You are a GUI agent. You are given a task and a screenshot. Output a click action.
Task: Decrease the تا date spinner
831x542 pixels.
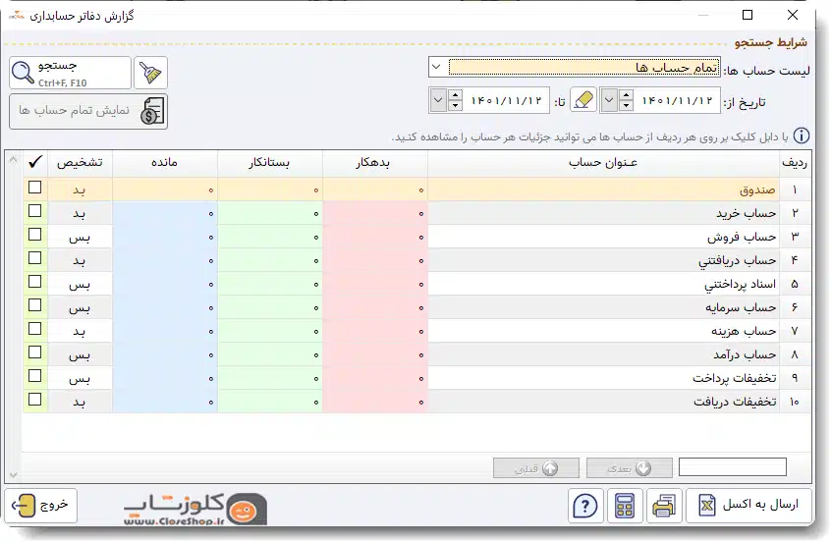pyautogui.click(x=455, y=106)
